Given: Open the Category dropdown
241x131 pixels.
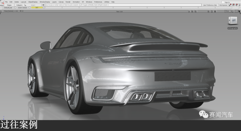Looking at the screenshot, I should [19, 5].
